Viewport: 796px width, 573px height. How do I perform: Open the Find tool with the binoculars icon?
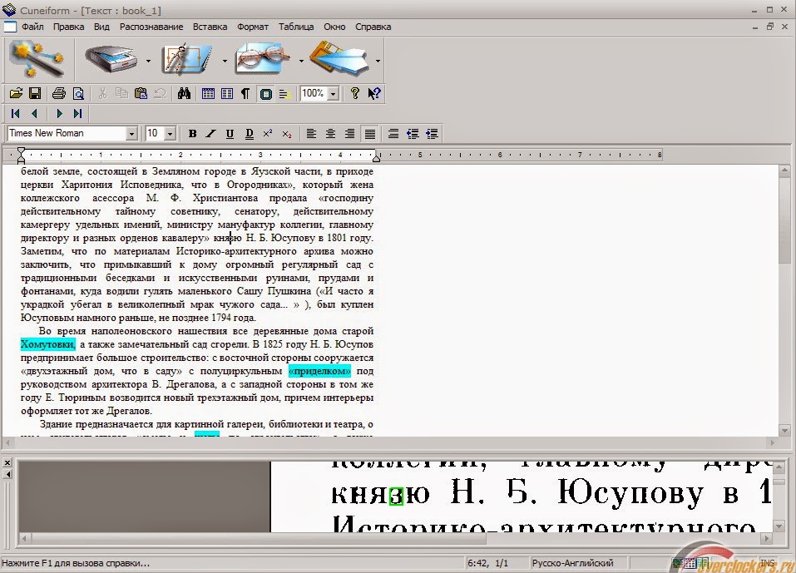pyautogui.click(x=184, y=93)
